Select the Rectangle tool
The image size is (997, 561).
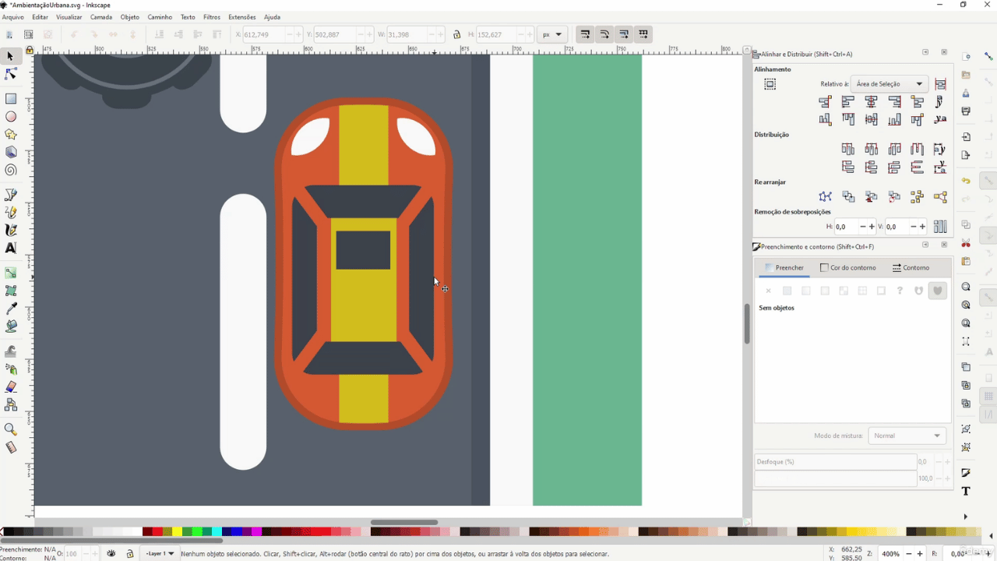pos(11,99)
